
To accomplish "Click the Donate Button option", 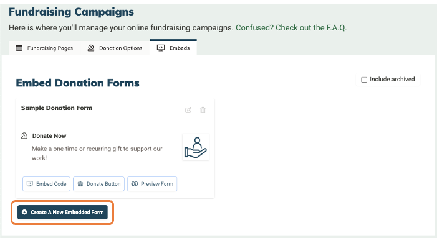I will coord(98,184).
